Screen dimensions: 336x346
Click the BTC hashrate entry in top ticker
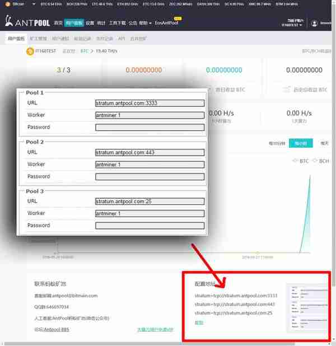(51, 4)
